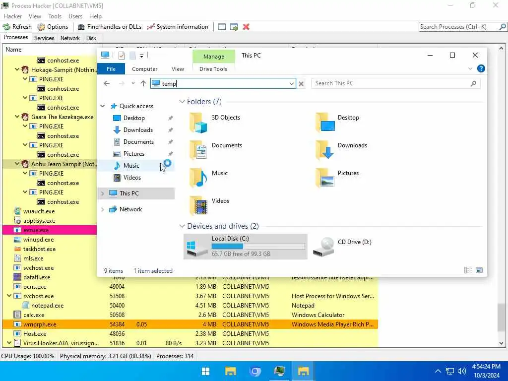The height and width of the screenshot is (381, 508).
Task: Collapse the Hokage-Sampit process tree
Action: [17, 69]
